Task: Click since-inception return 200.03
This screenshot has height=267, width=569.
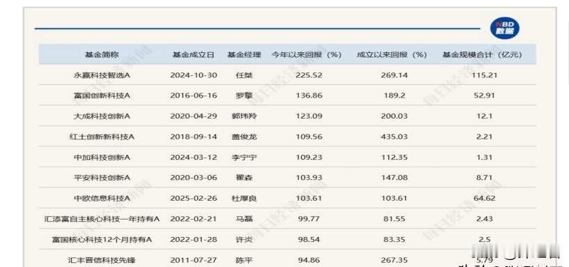Action: (394, 116)
